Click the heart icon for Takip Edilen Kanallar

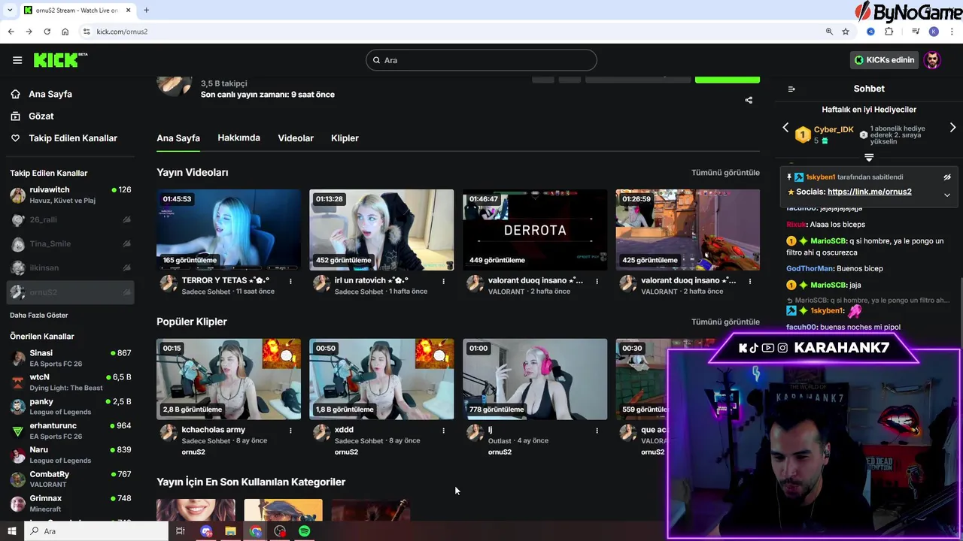tap(15, 138)
